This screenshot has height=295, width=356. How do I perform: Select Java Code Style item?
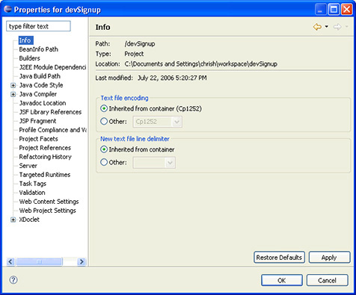point(41,85)
